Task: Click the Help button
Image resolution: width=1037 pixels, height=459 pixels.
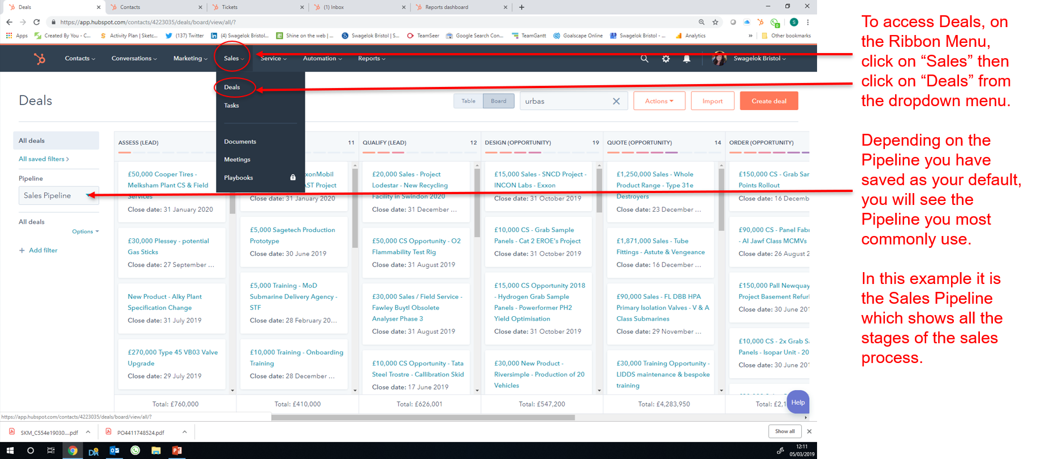Action: [x=798, y=402]
